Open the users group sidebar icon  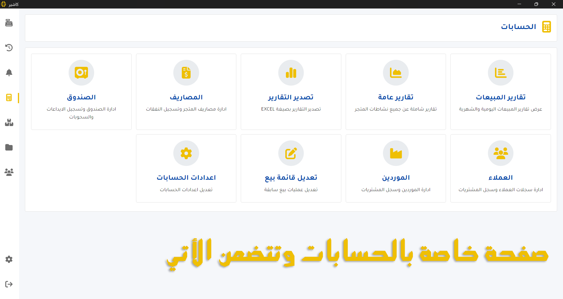[x=9, y=172]
